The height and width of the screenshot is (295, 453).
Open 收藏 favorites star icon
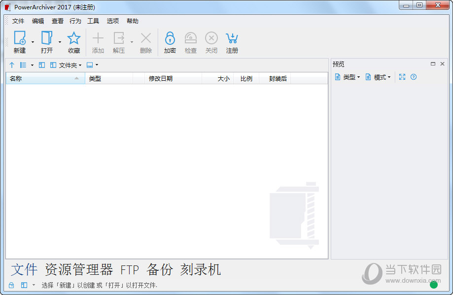coord(73,38)
